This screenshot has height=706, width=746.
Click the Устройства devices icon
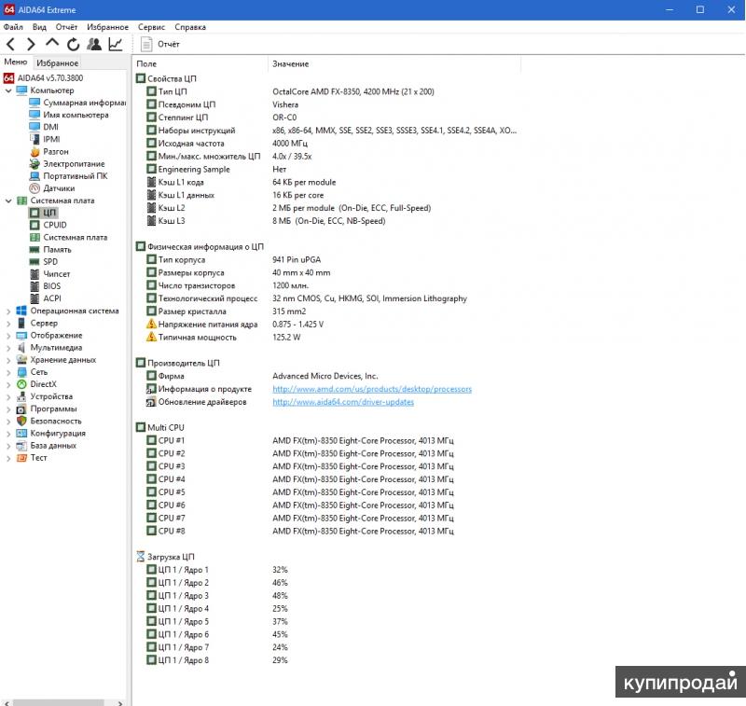click(21, 396)
